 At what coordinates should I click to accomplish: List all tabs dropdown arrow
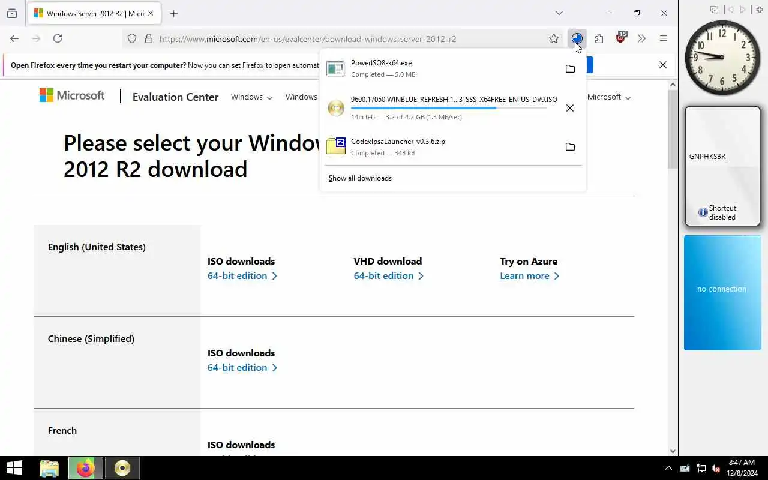click(x=559, y=13)
